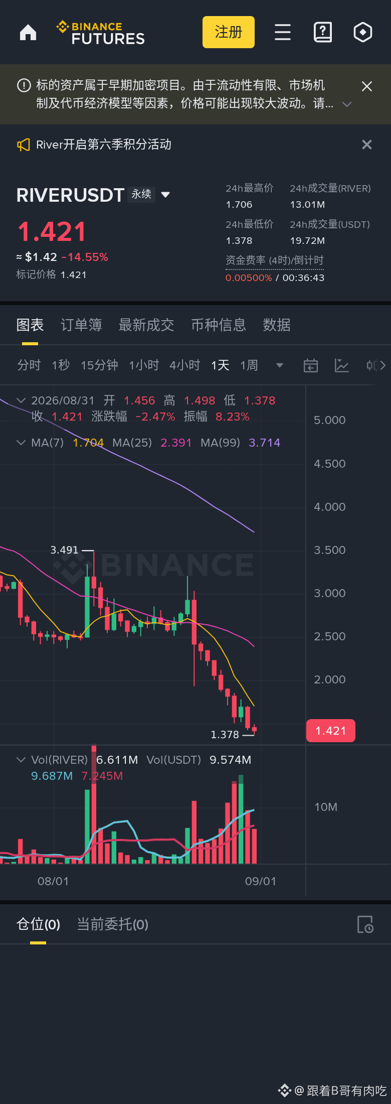
Task: Select the 15分钟 interval
Action: pyautogui.click(x=99, y=365)
